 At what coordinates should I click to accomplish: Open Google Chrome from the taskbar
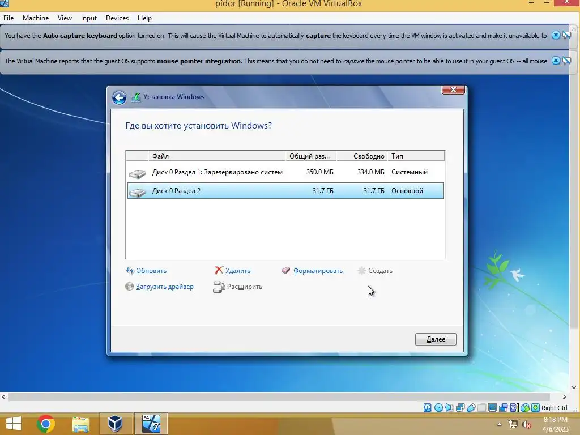(46, 424)
